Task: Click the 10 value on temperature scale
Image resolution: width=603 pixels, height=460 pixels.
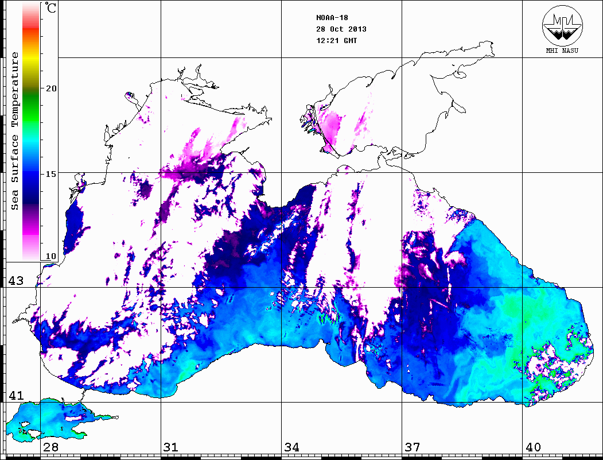Action: 50,256
